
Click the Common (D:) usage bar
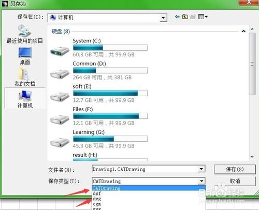(x=110, y=70)
